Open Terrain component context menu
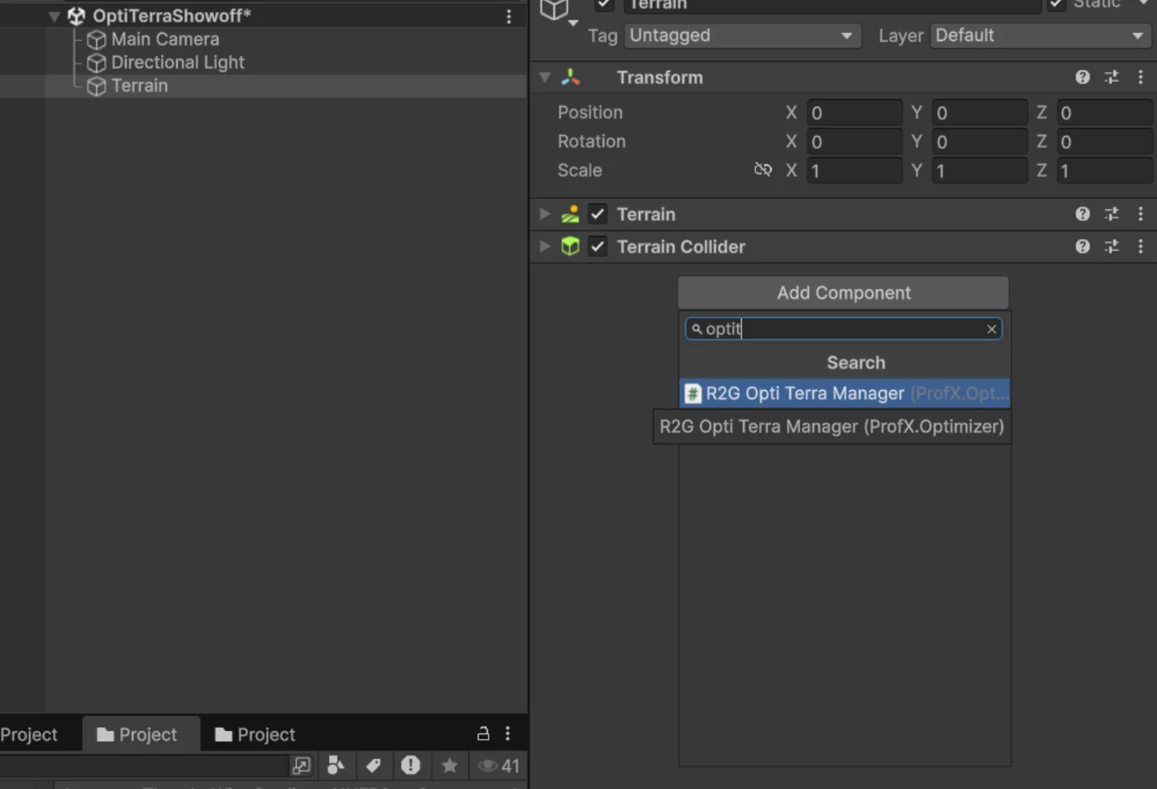1157x789 pixels. pyautogui.click(x=1141, y=214)
